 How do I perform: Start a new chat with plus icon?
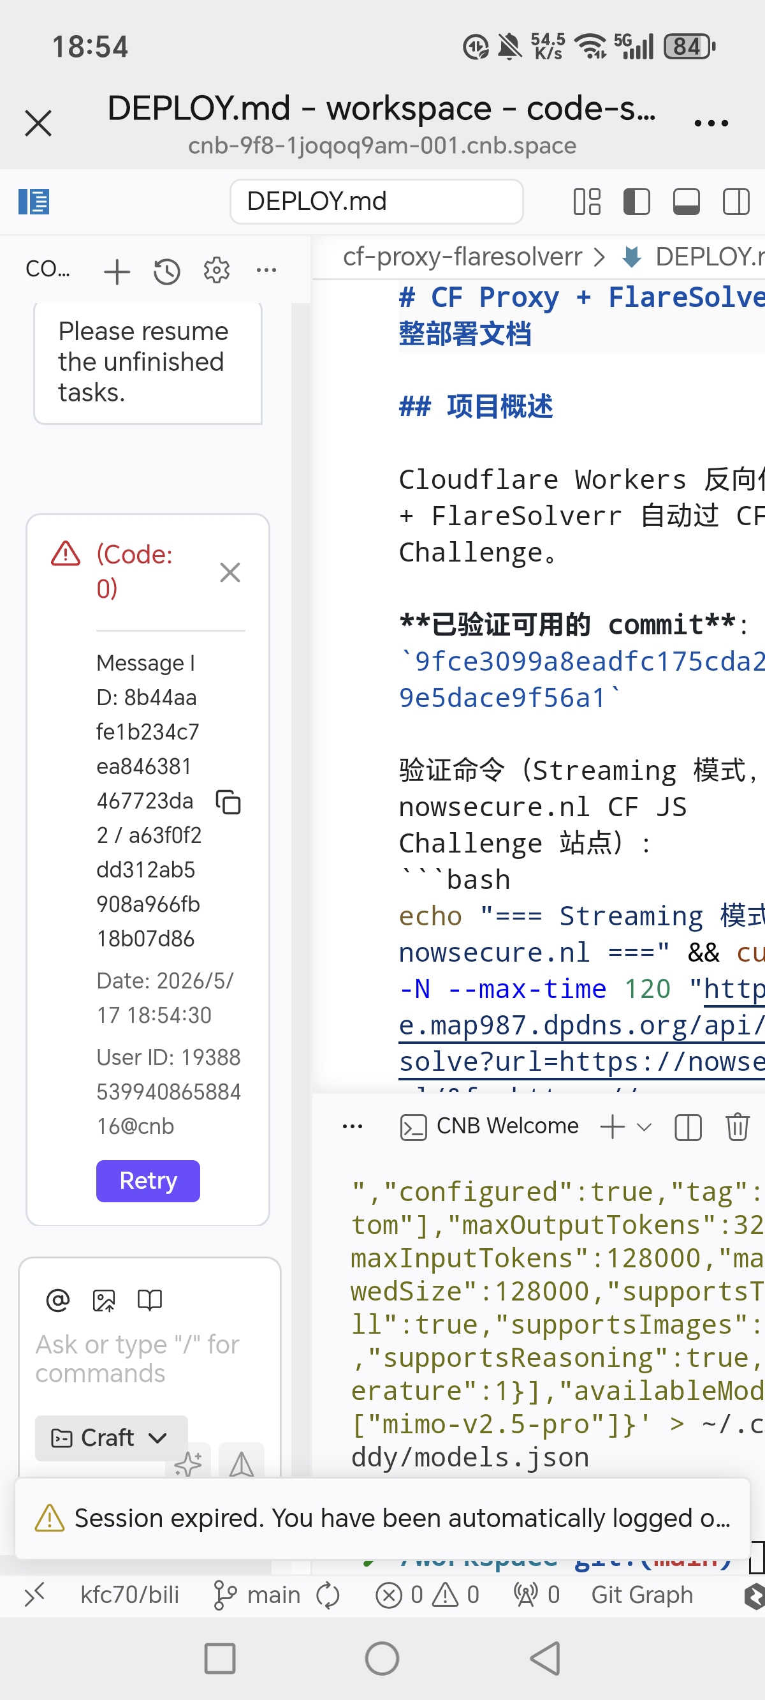point(117,271)
